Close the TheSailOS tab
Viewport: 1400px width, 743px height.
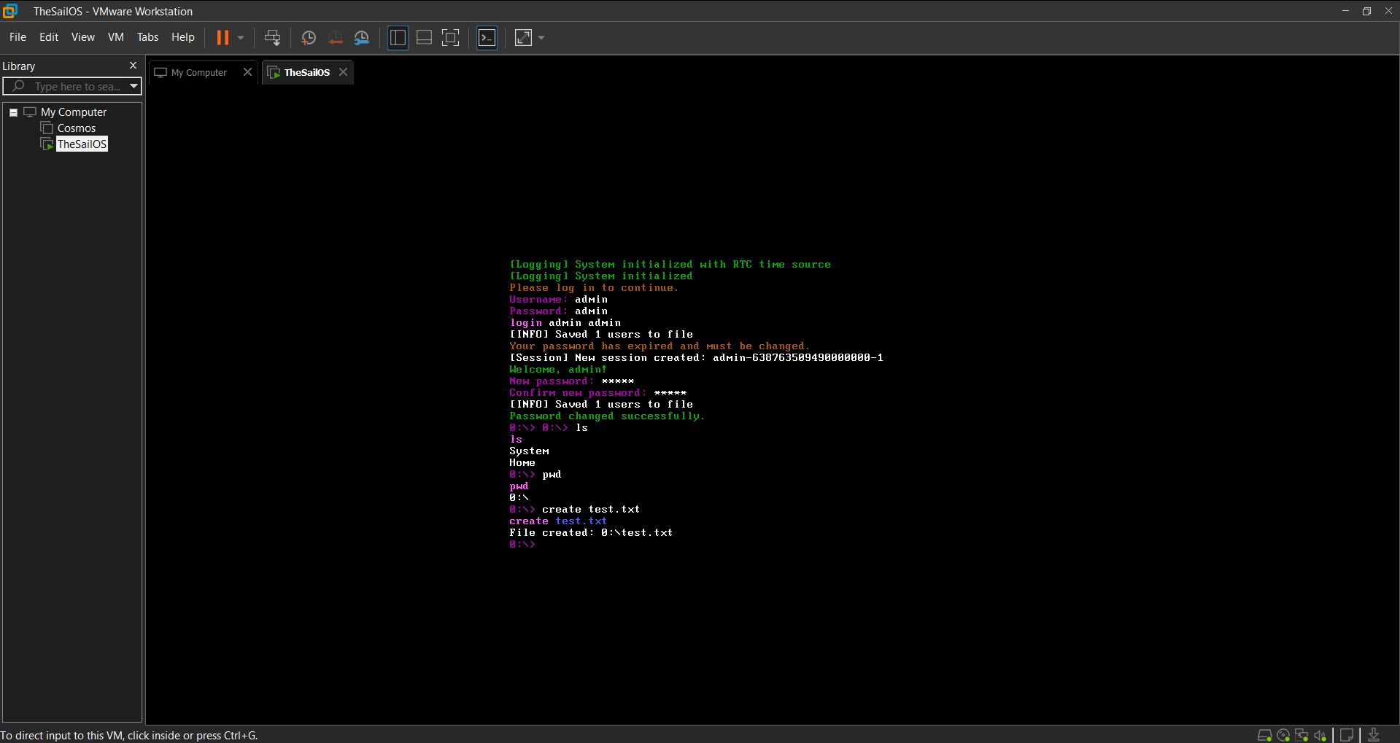tap(343, 72)
